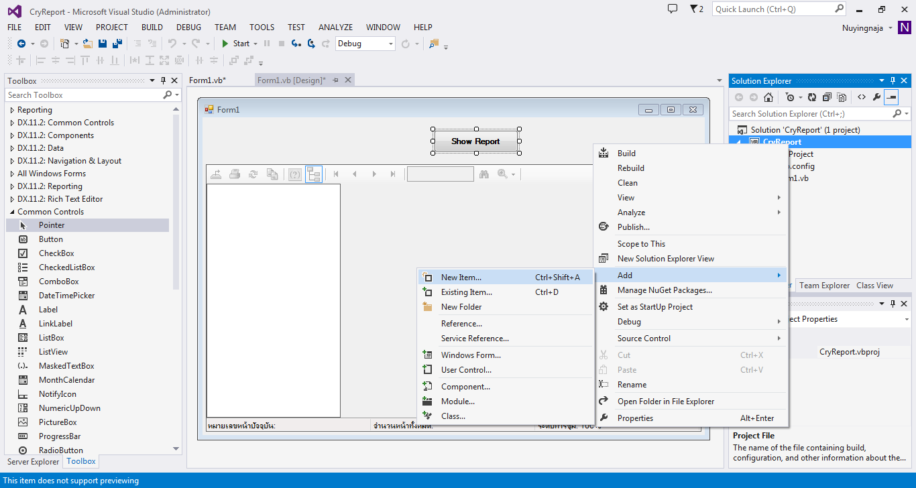
Task: Click the Search Solution Explorer field
Action: click(x=811, y=114)
